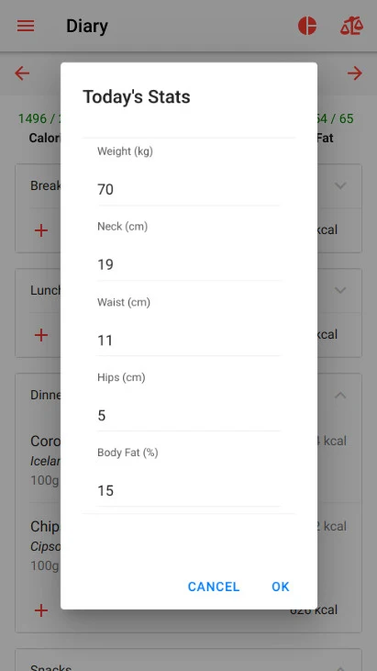Collapse the Dinner section chevron
The width and height of the screenshot is (377, 671).
pos(340,395)
